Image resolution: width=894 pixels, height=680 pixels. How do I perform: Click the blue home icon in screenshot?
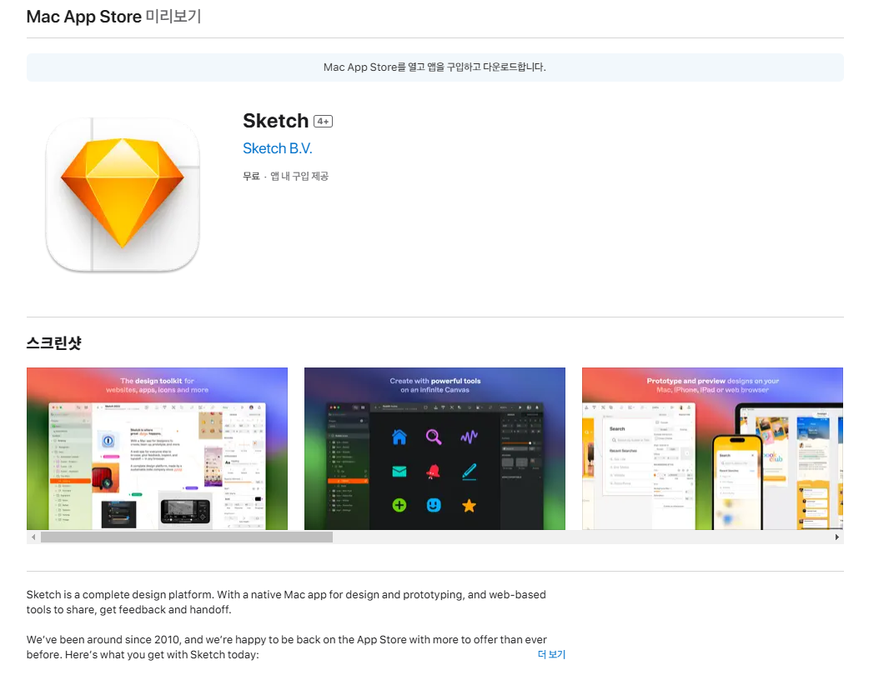click(x=399, y=437)
